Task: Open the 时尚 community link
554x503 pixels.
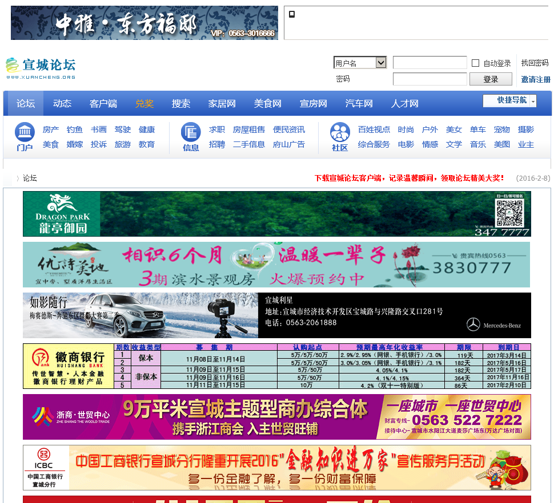Action: coord(406,129)
